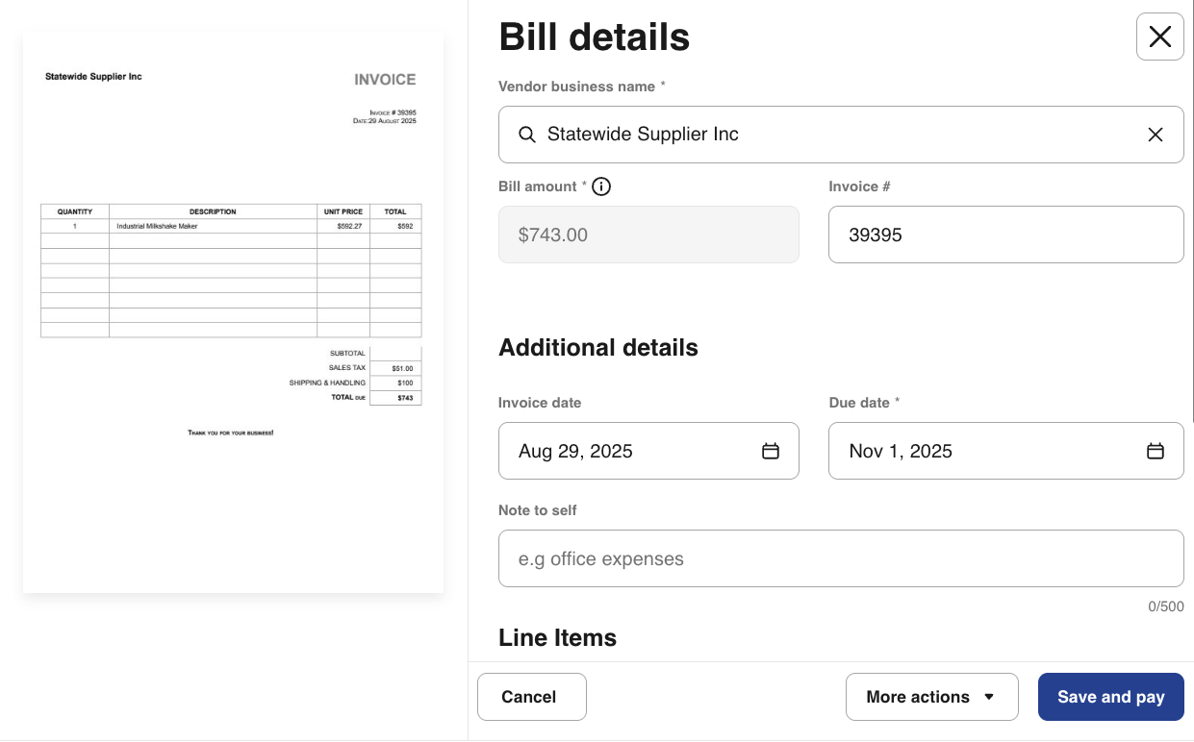Click the INVOICE title in the document preview
This screenshot has height=742, width=1194.
pyautogui.click(x=385, y=80)
